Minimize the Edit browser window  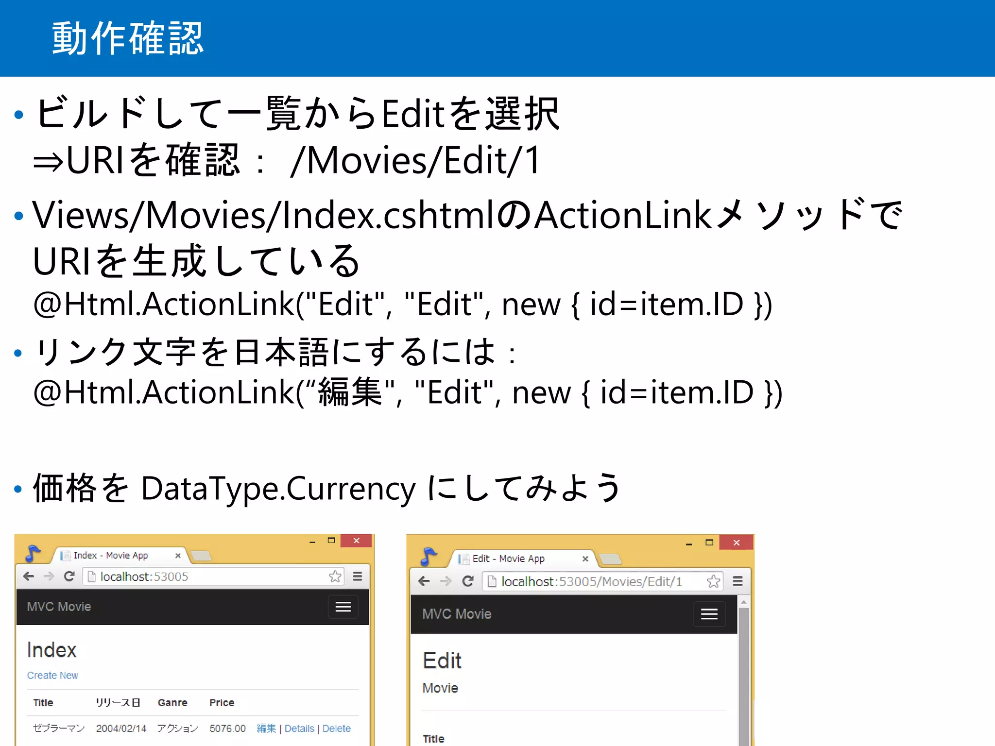pos(689,543)
